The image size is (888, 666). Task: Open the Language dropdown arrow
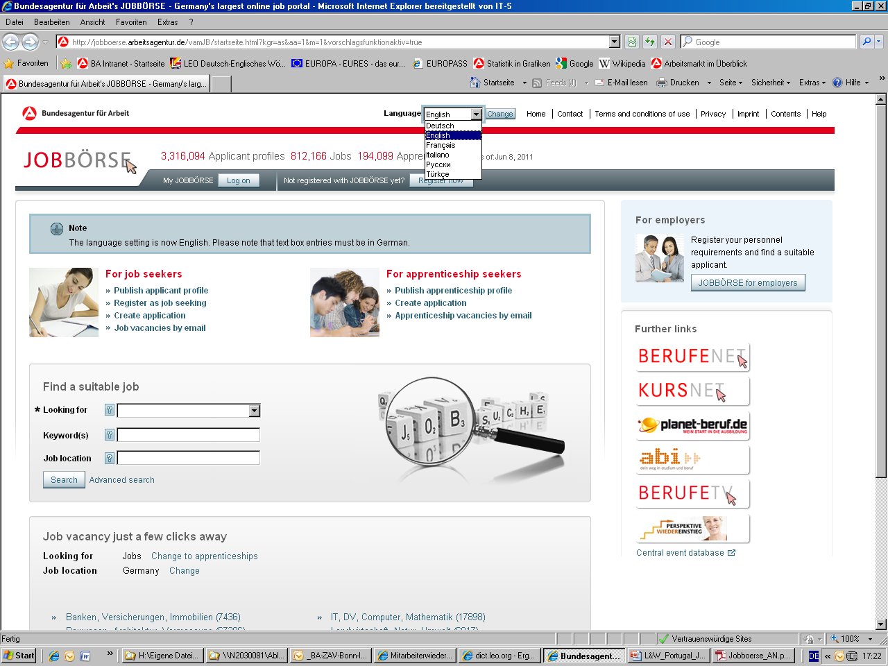476,114
